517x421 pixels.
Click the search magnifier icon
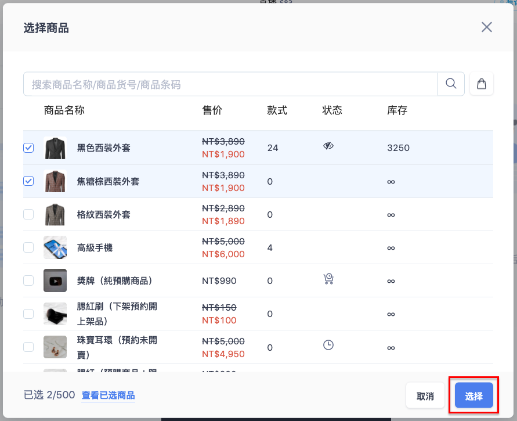tap(451, 84)
